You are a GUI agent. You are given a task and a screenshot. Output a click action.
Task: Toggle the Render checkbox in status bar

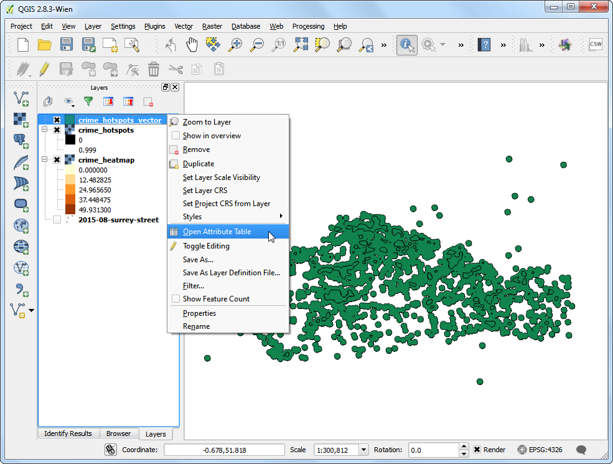pos(477,450)
